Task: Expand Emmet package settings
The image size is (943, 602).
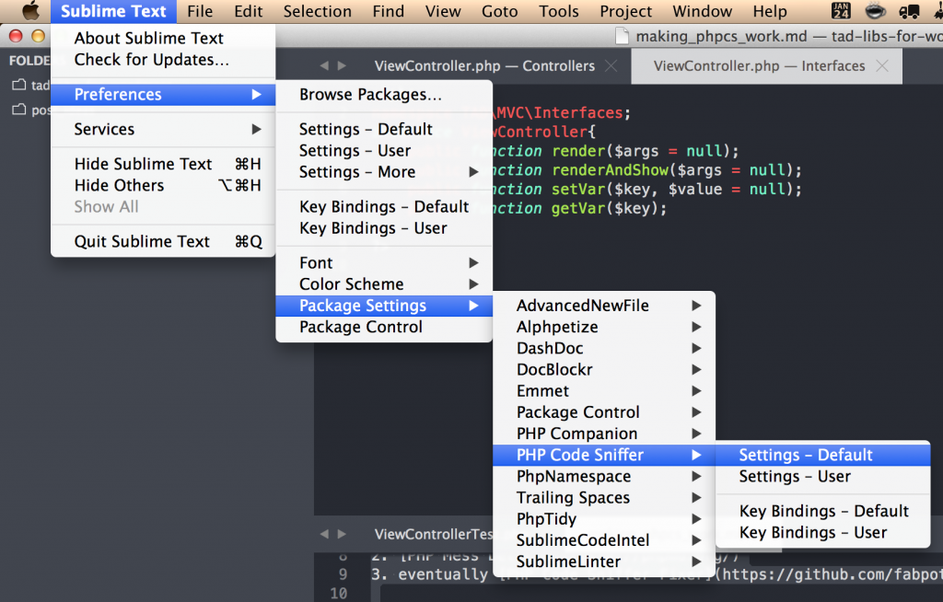Action: point(604,391)
